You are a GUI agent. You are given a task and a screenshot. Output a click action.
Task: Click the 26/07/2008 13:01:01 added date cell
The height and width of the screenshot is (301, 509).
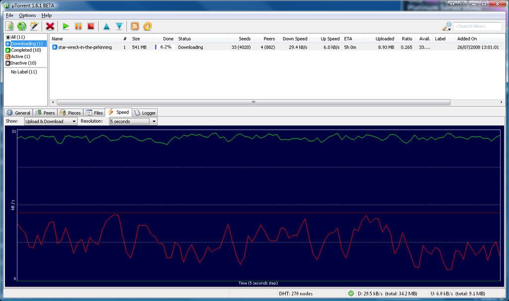[x=478, y=47]
